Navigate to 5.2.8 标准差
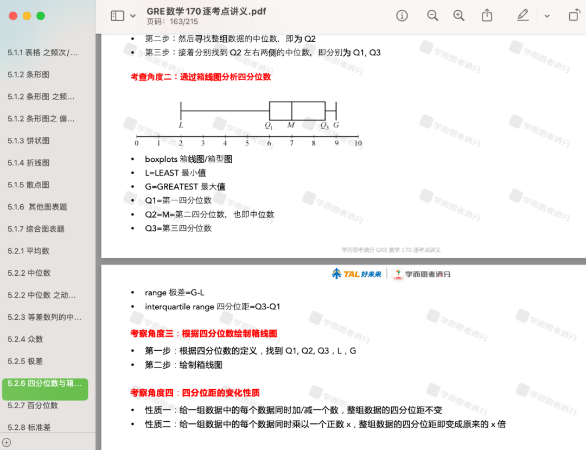The width and height of the screenshot is (586, 450). (x=29, y=427)
